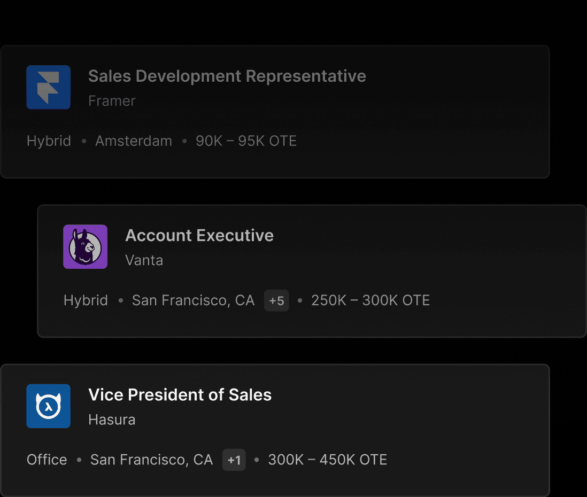Click the Office label on Hasura card
Screen dimensions: 587x497
click(47, 460)
